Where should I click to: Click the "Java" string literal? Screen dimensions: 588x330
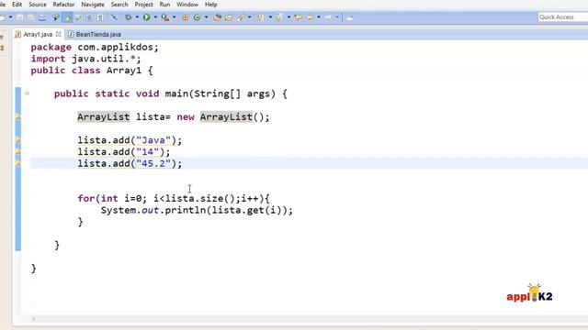tap(153, 140)
